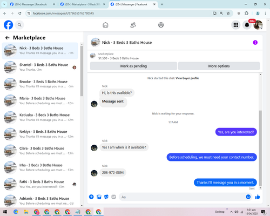Click chat messages scrollbar thumb

coord(260,148)
